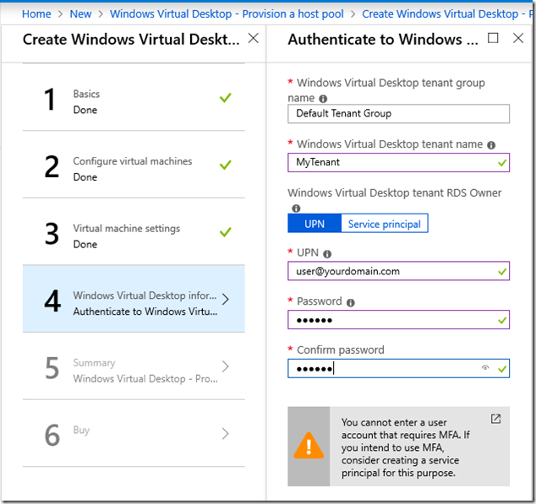This screenshot has width=536, height=504.
Task: Close the Authenticate to Windows blade
Action: pos(518,38)
